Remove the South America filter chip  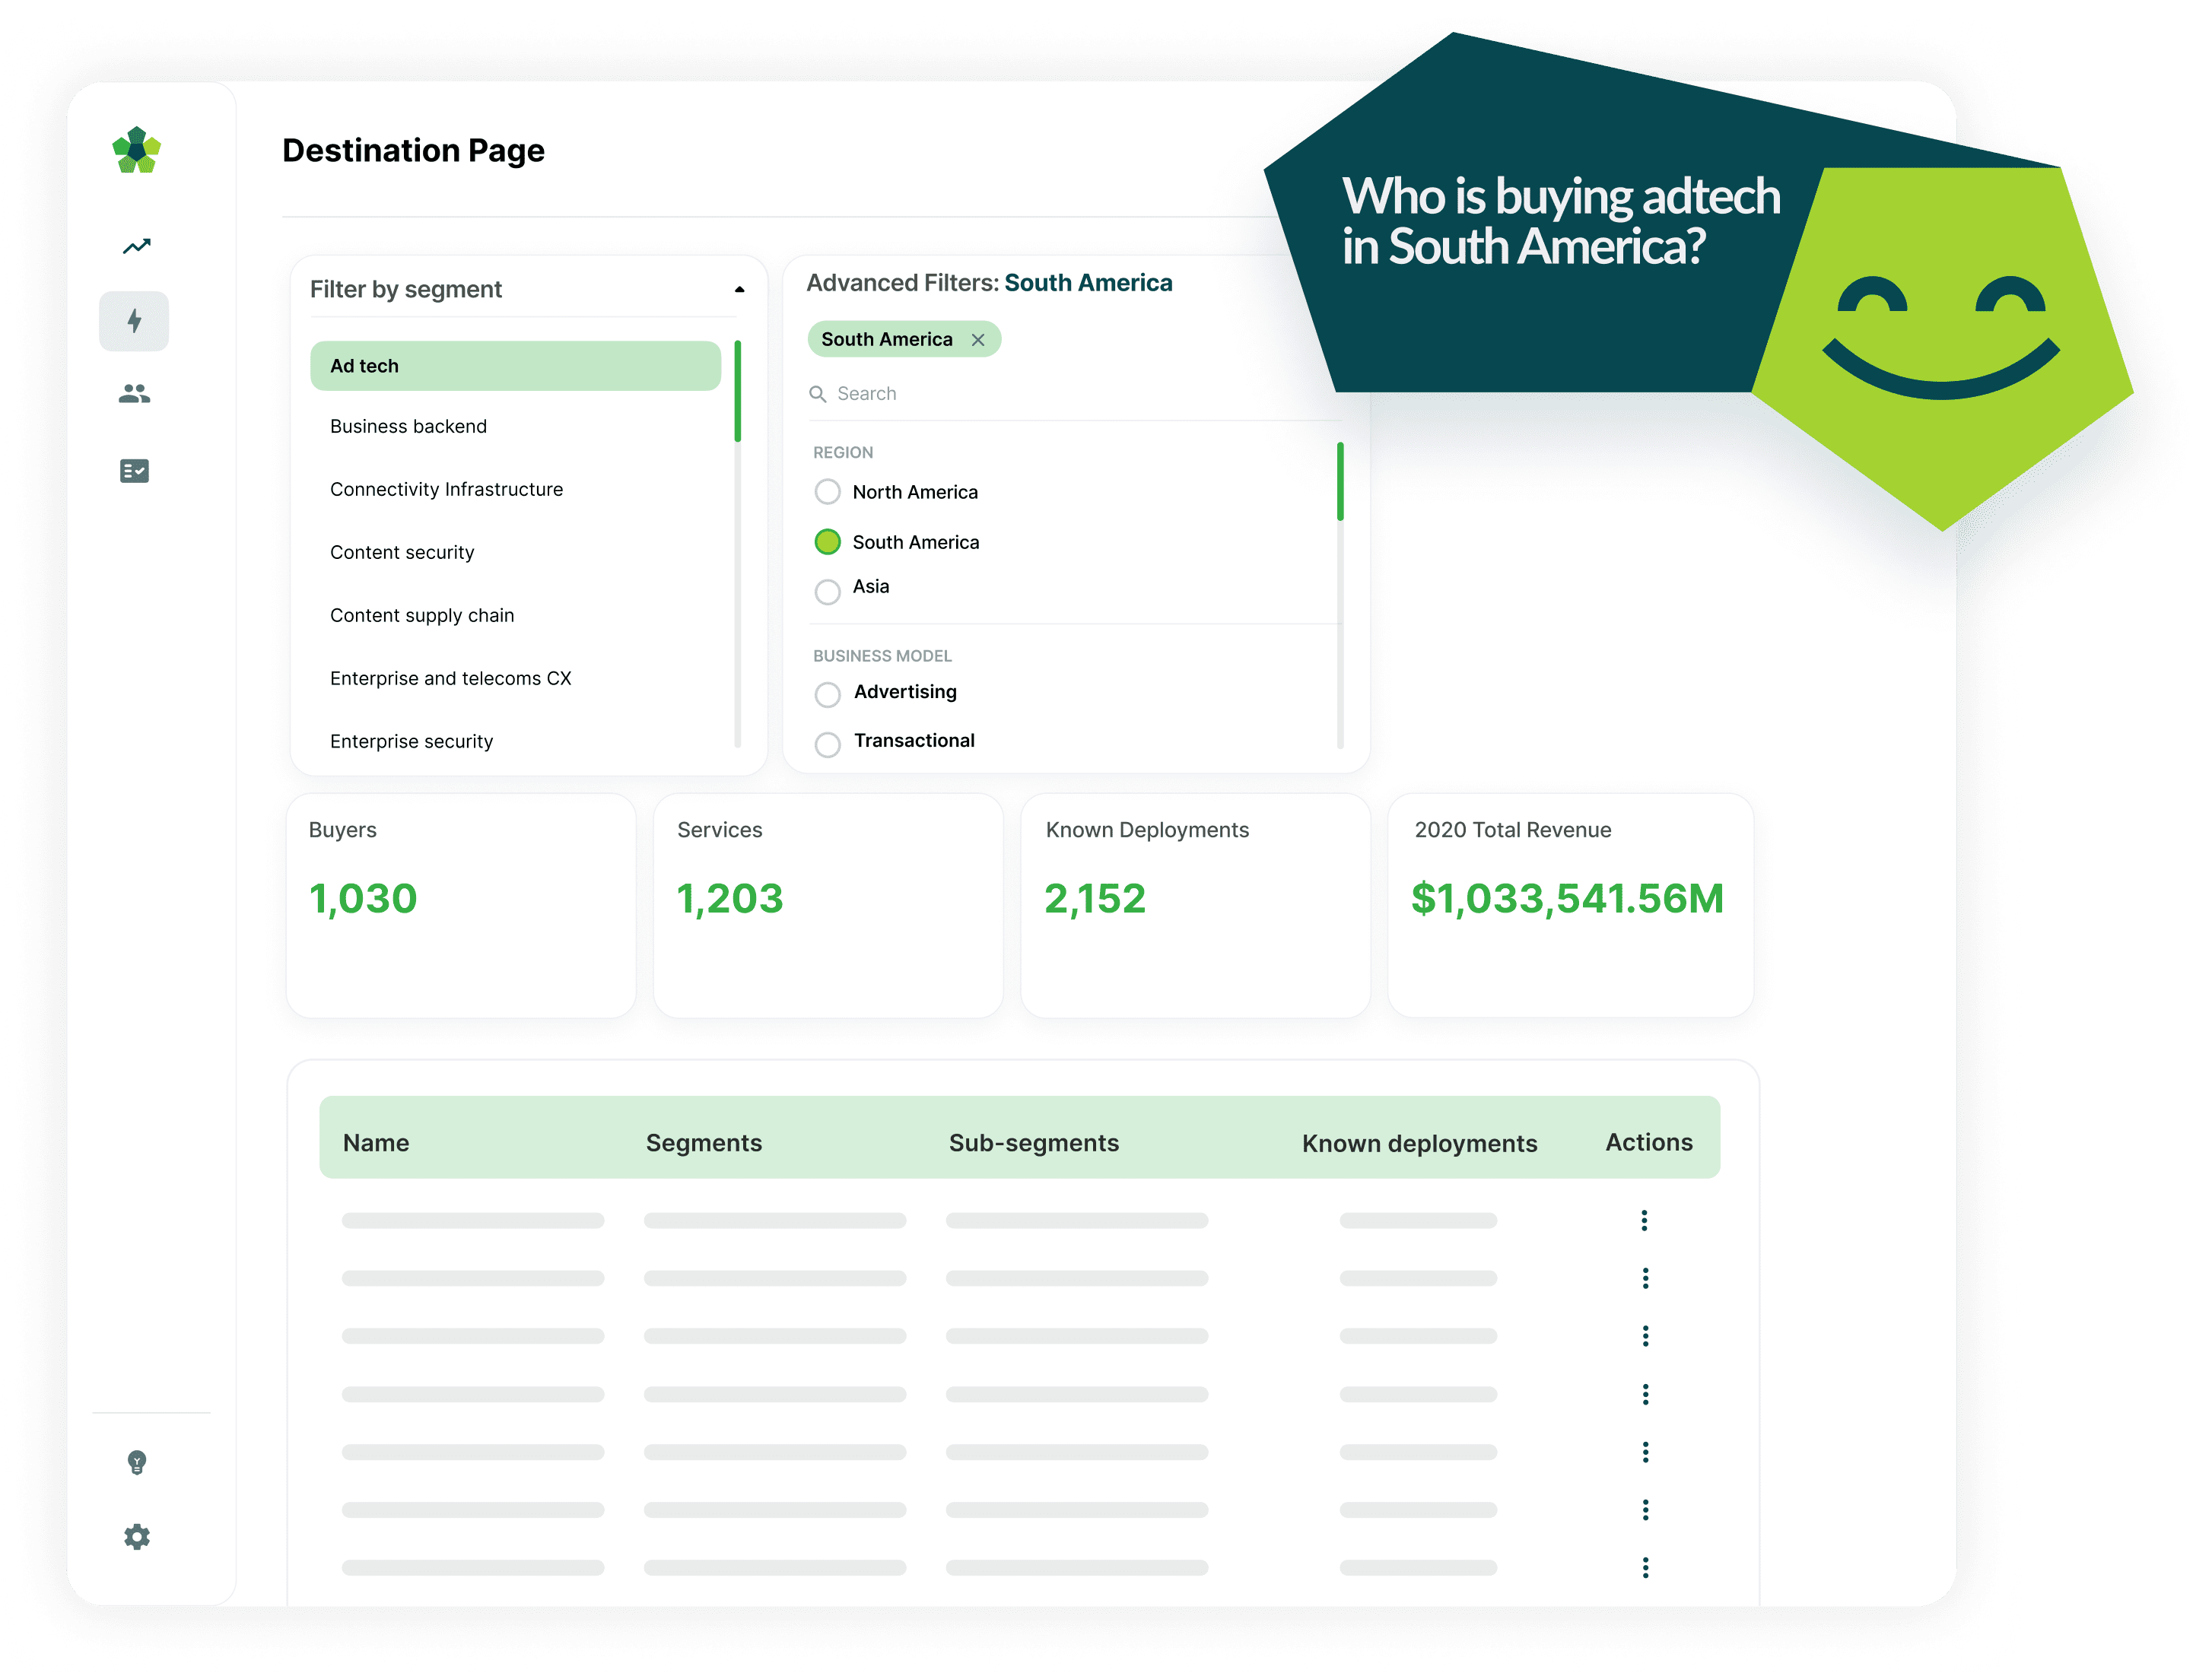(x=978, y=340)
